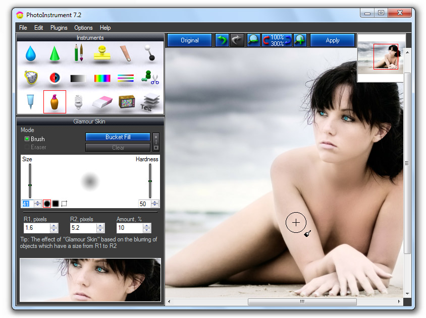The width and height of the screenshot is (426, 318).
Task: Select the Eraser tool in Instruments
Action: (x=101, y=101)
